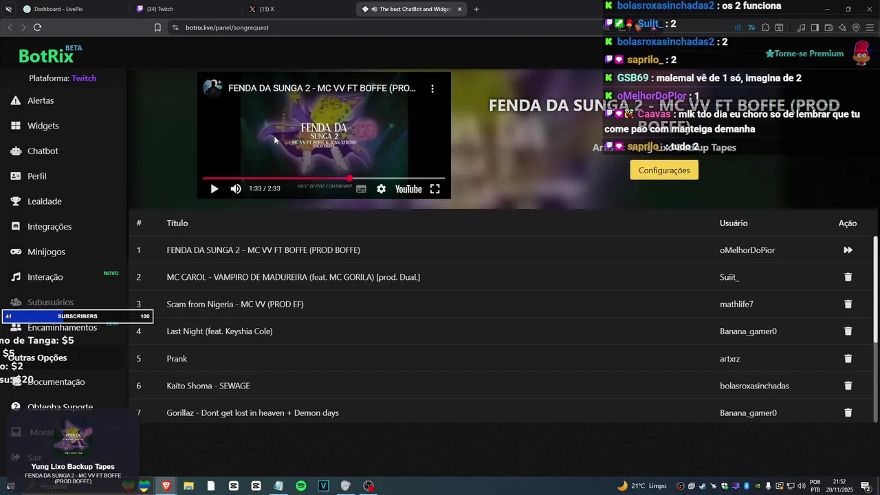Screen dimensions: 880x495
Task: Bookmark this page icon
Action: pyautogui.click(x=157, y=27)
